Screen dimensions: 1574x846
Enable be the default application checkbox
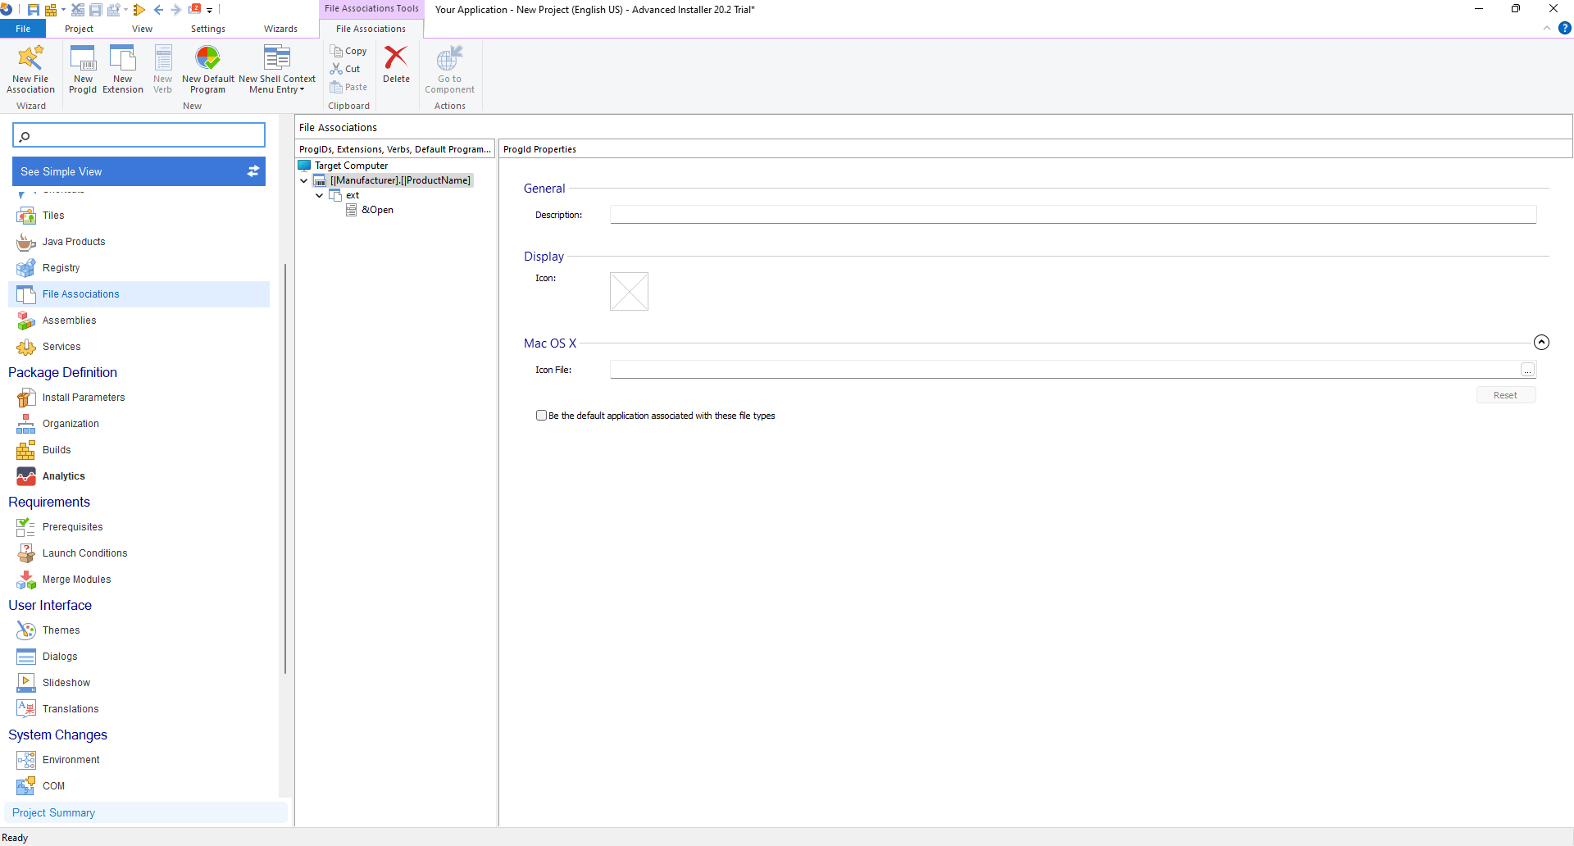pos(541,416)
